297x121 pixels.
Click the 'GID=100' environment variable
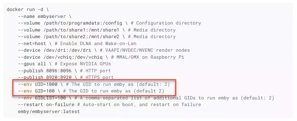[x=45, y=91]
